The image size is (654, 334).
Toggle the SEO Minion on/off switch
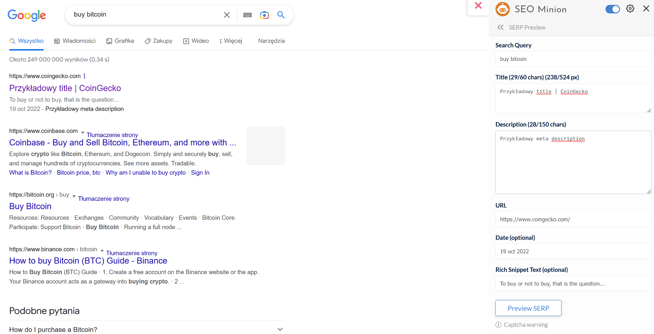612,9
